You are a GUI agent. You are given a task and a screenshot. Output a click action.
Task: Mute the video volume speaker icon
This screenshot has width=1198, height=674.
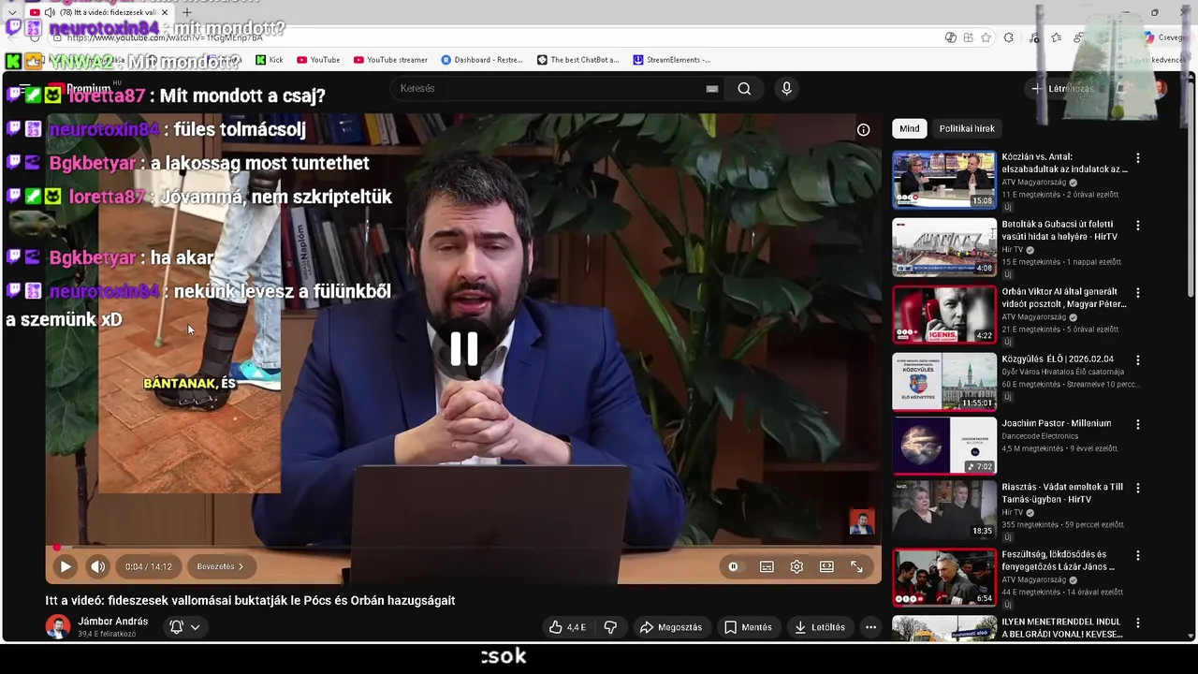click(97, 566)
